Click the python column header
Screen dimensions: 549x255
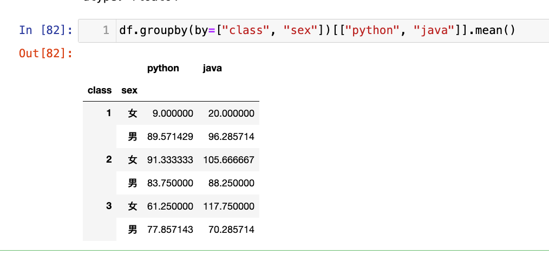point(163,69)
